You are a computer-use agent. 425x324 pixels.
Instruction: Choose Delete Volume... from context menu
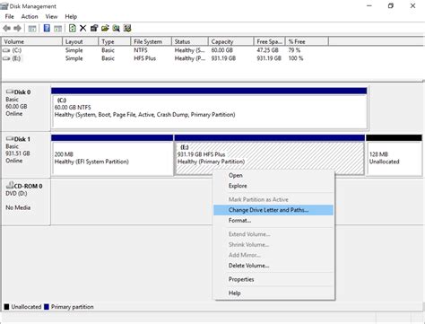point(273,266)
